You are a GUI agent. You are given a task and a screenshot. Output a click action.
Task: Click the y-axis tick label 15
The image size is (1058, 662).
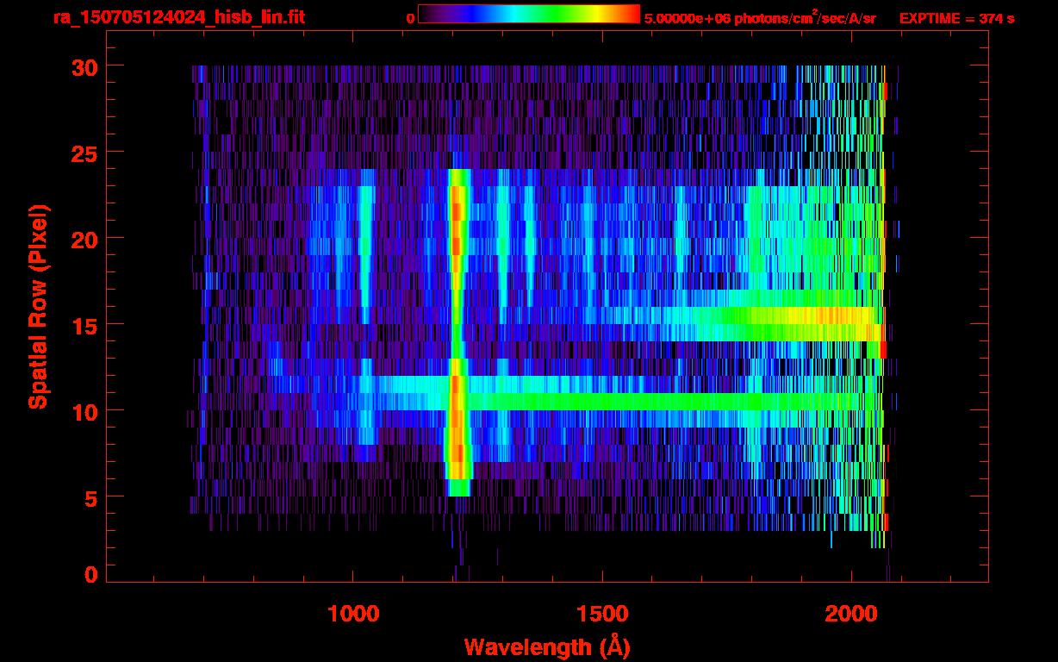(x=84, y=325)
